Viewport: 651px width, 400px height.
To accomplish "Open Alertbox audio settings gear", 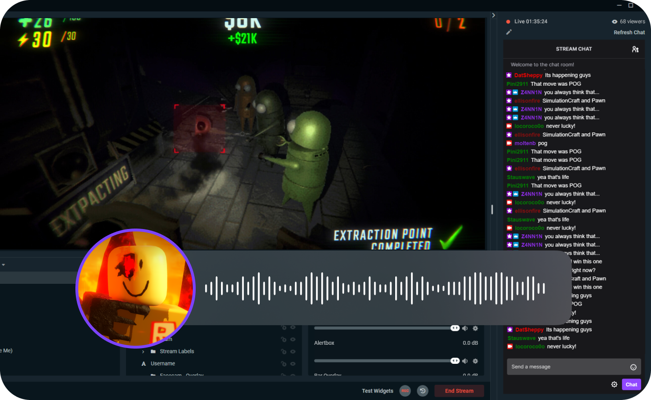I will click(475, 361).
